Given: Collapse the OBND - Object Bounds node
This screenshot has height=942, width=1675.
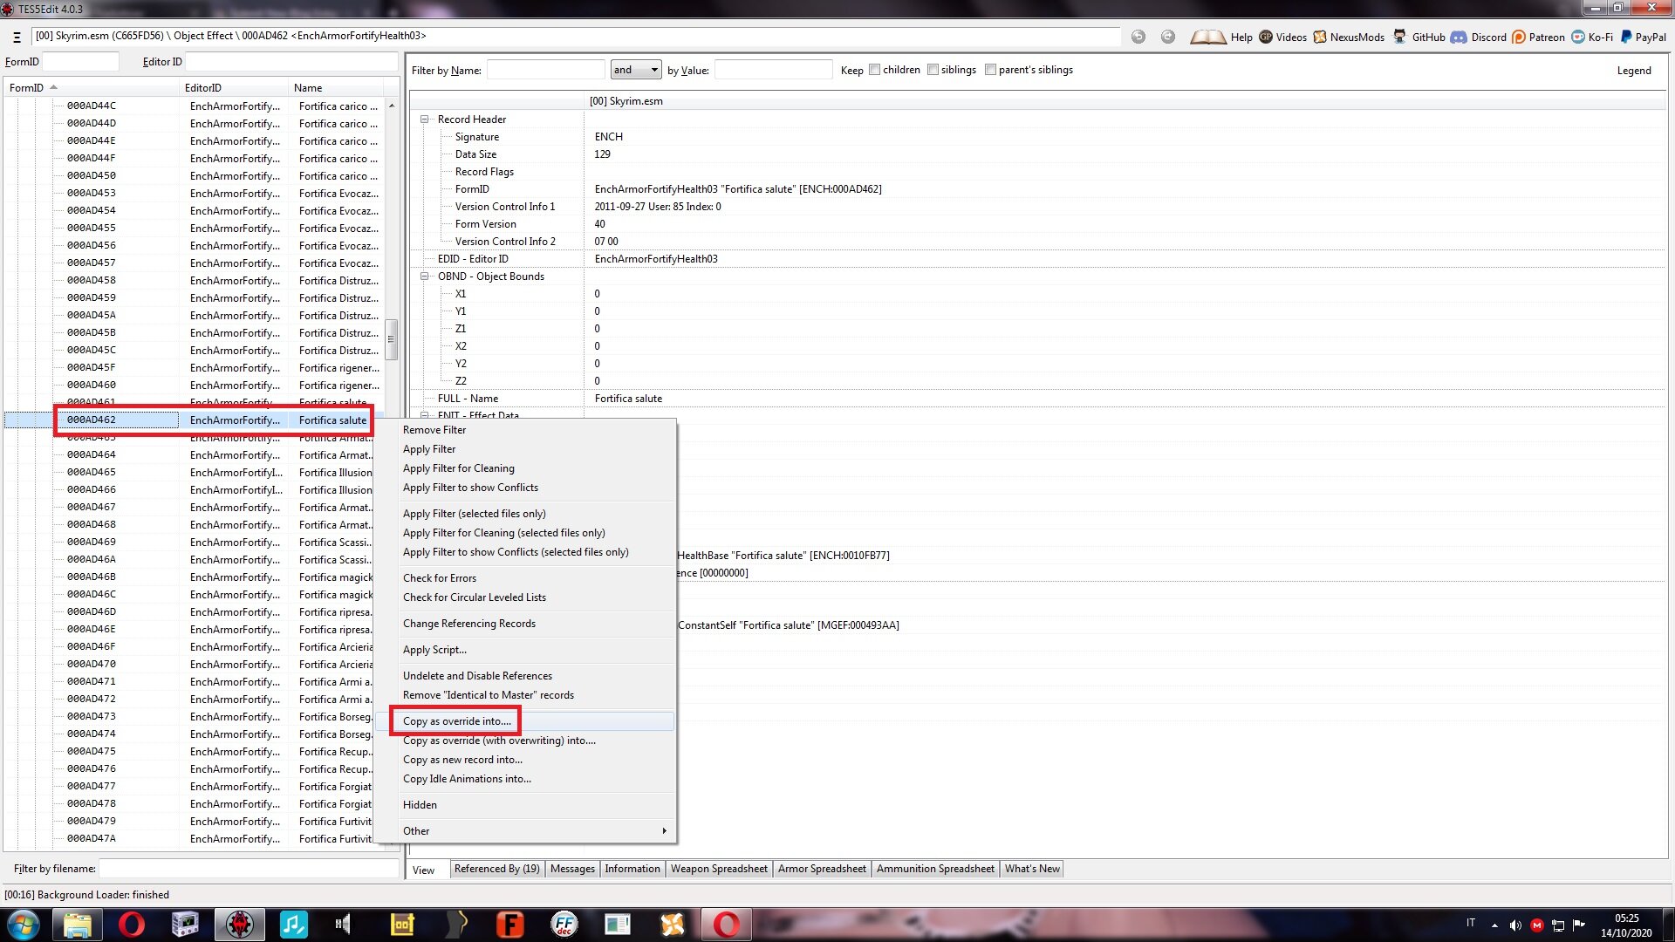Looking at the screenshot, I should (425, 276).
